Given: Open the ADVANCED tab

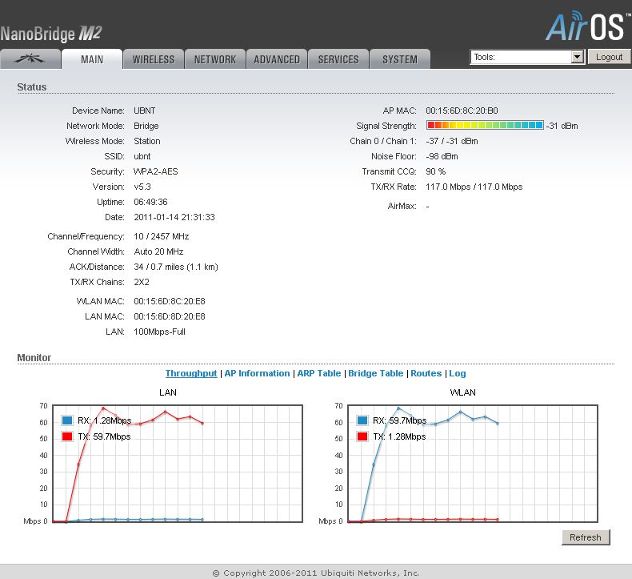Looking at the screenshot, I should coord(277,59).
